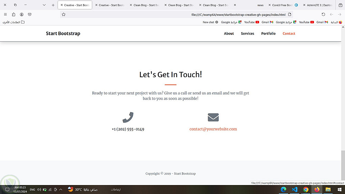Open the Firefox hamburger application menu

pyautogui.click(x=5, y=14)
